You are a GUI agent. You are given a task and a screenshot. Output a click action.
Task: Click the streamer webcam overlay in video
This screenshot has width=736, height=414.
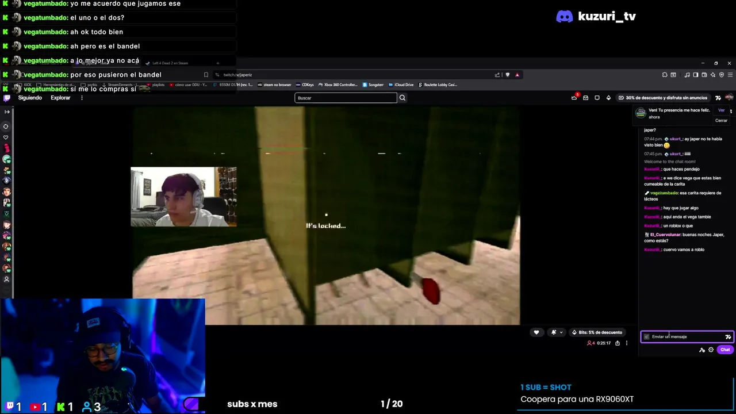point(183,197)
